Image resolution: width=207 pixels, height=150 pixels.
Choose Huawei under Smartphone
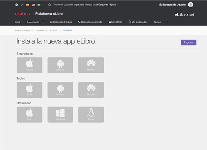pos(91,65)
